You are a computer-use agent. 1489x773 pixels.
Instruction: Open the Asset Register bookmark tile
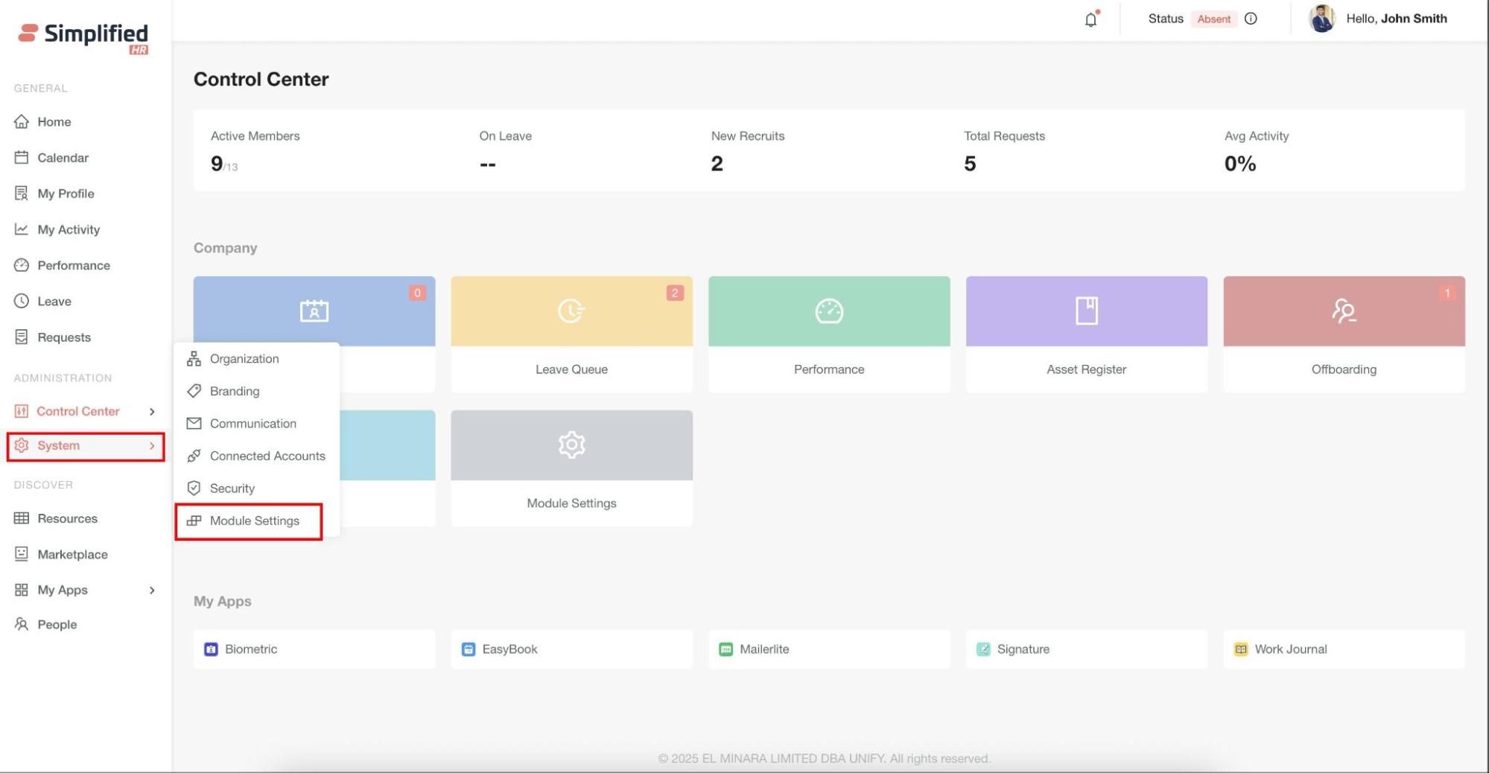pos(1086,311)
